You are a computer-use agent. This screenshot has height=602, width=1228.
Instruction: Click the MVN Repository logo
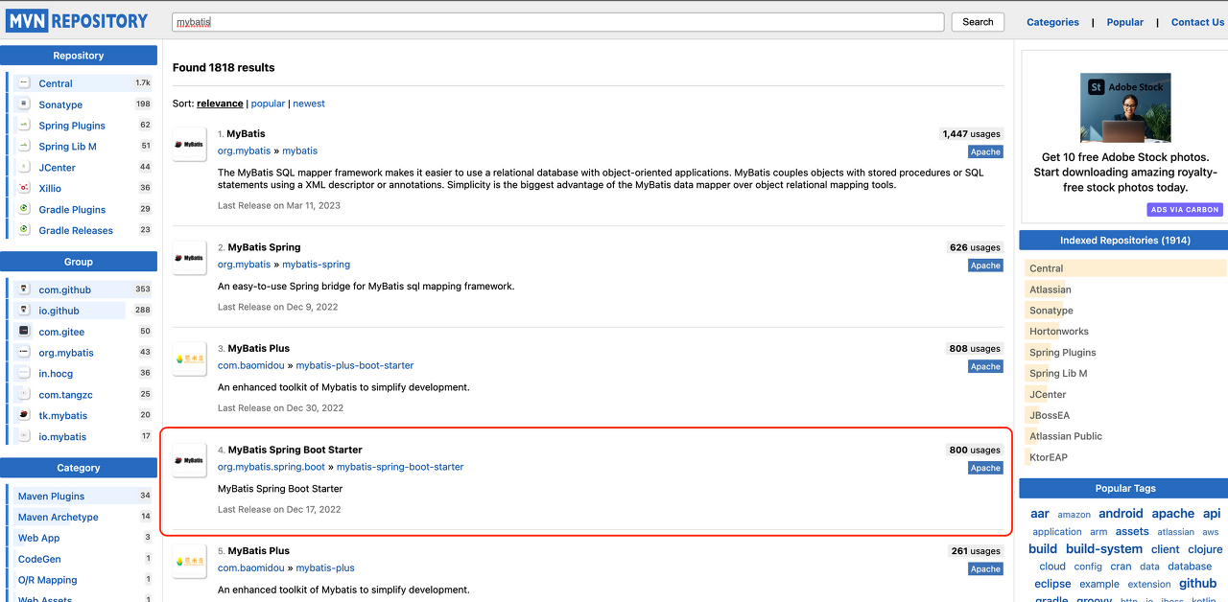pos(78,20)
